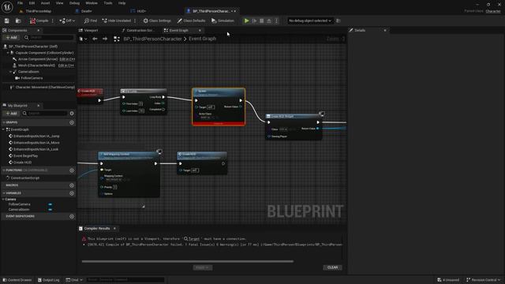This screenshot has height=284, width=505.
Task: Click the Browse to asset icon
Action: [18, 21]
